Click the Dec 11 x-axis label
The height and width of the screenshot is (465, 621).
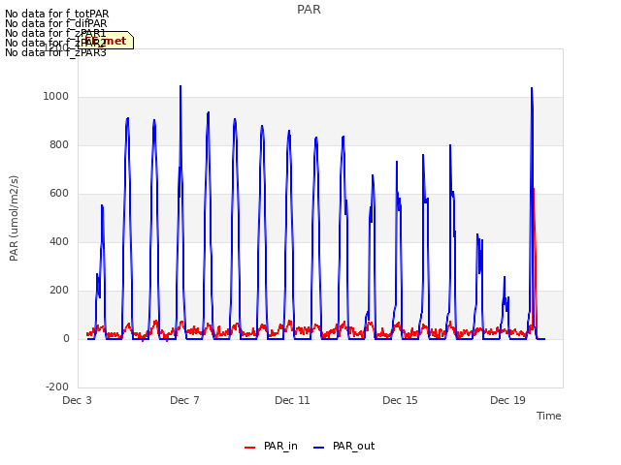[292, 400]
